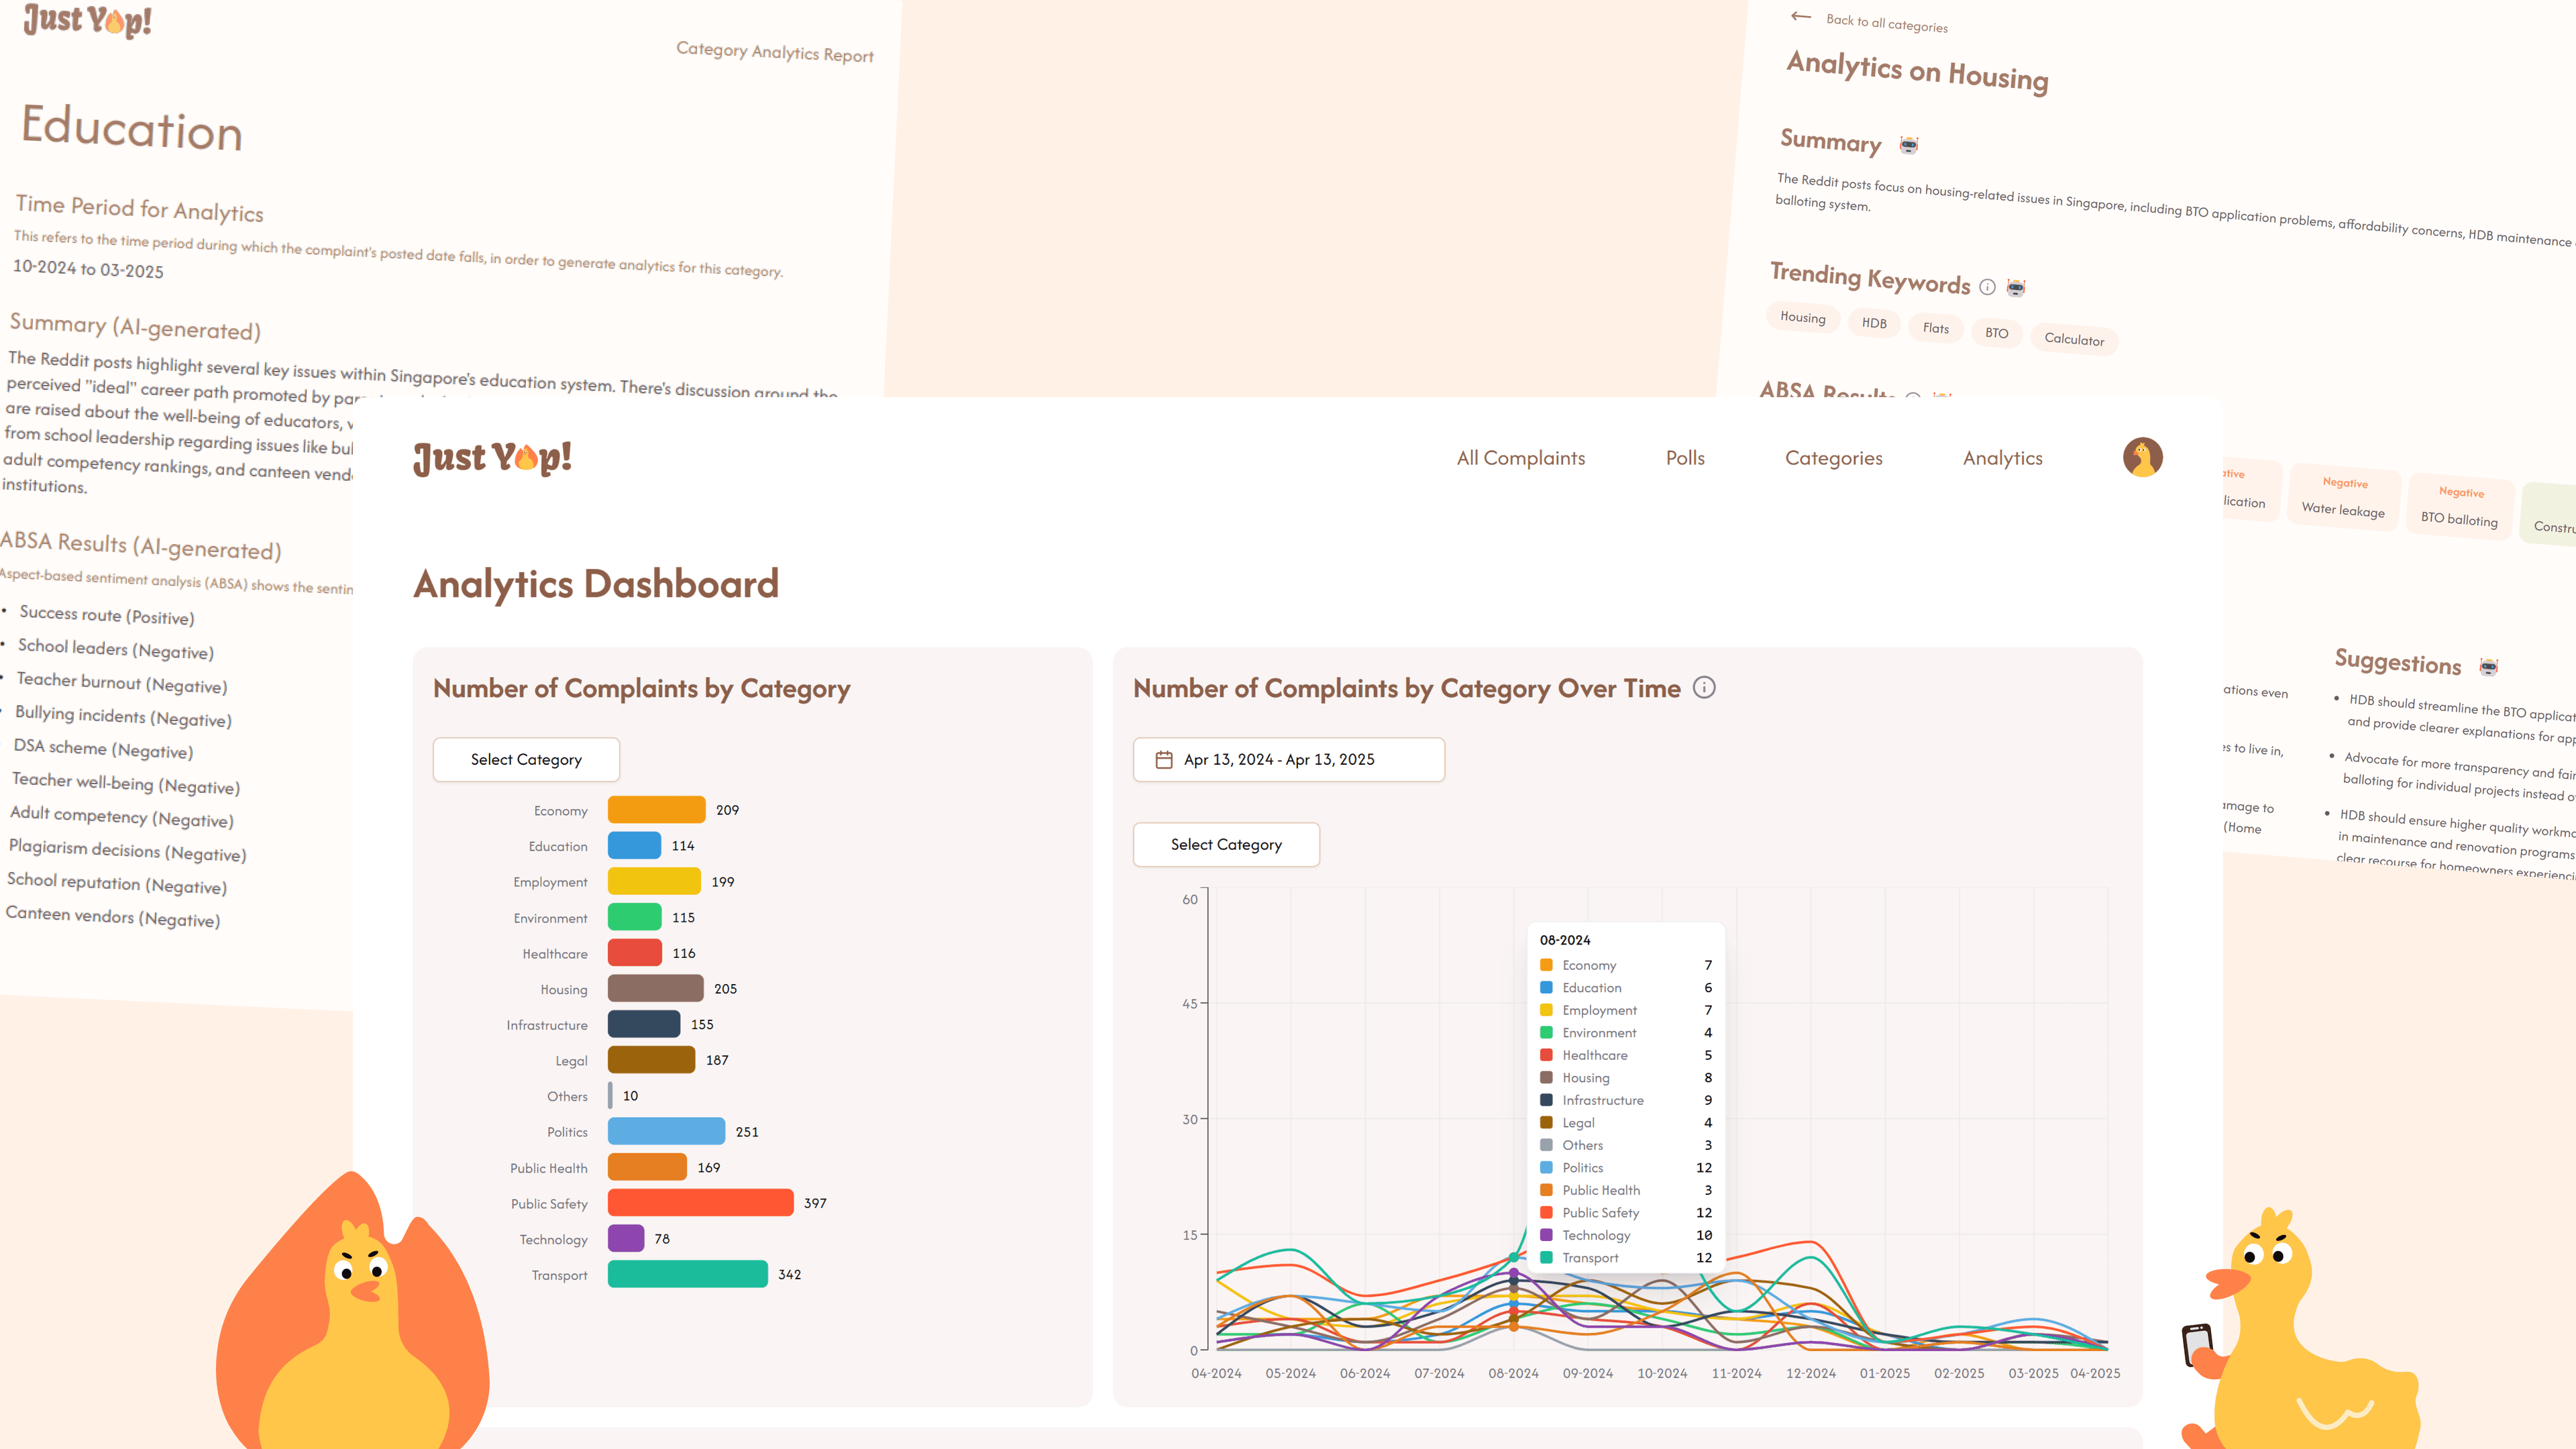Open Select Category dropdown for bar chart
Image resolution: width=2576 pixels, height=1449 pixels.
click(x=526, y=760)
